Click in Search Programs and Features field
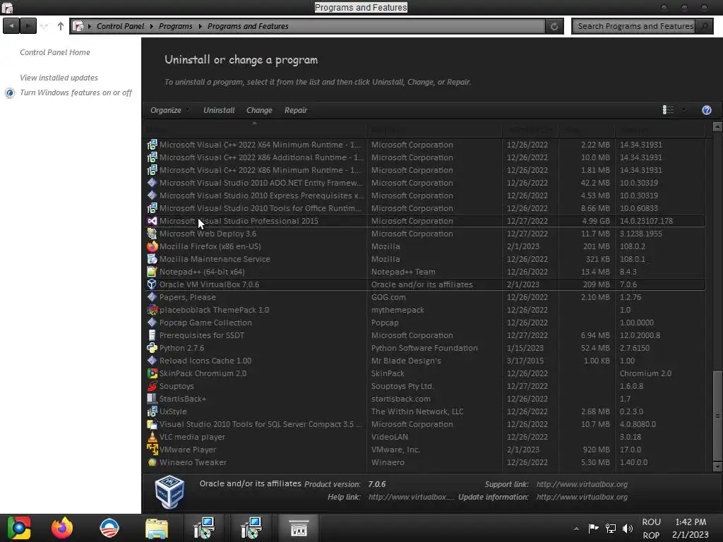723x542 pixels. [x=634, y=26]
